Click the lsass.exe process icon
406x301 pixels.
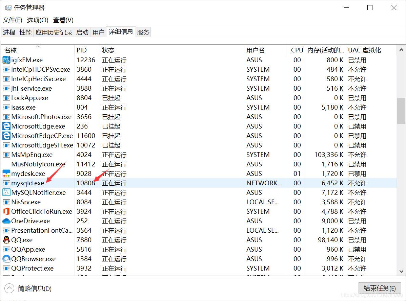click(6, 108)
